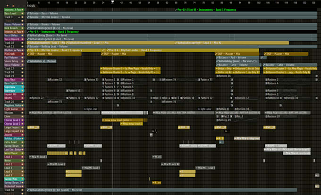Select ValhallaVintageVerb - Lead 3 - Mix #2 clip
Image resolution: width=321 pixels, height=195 pixels.
pos(232,43)
